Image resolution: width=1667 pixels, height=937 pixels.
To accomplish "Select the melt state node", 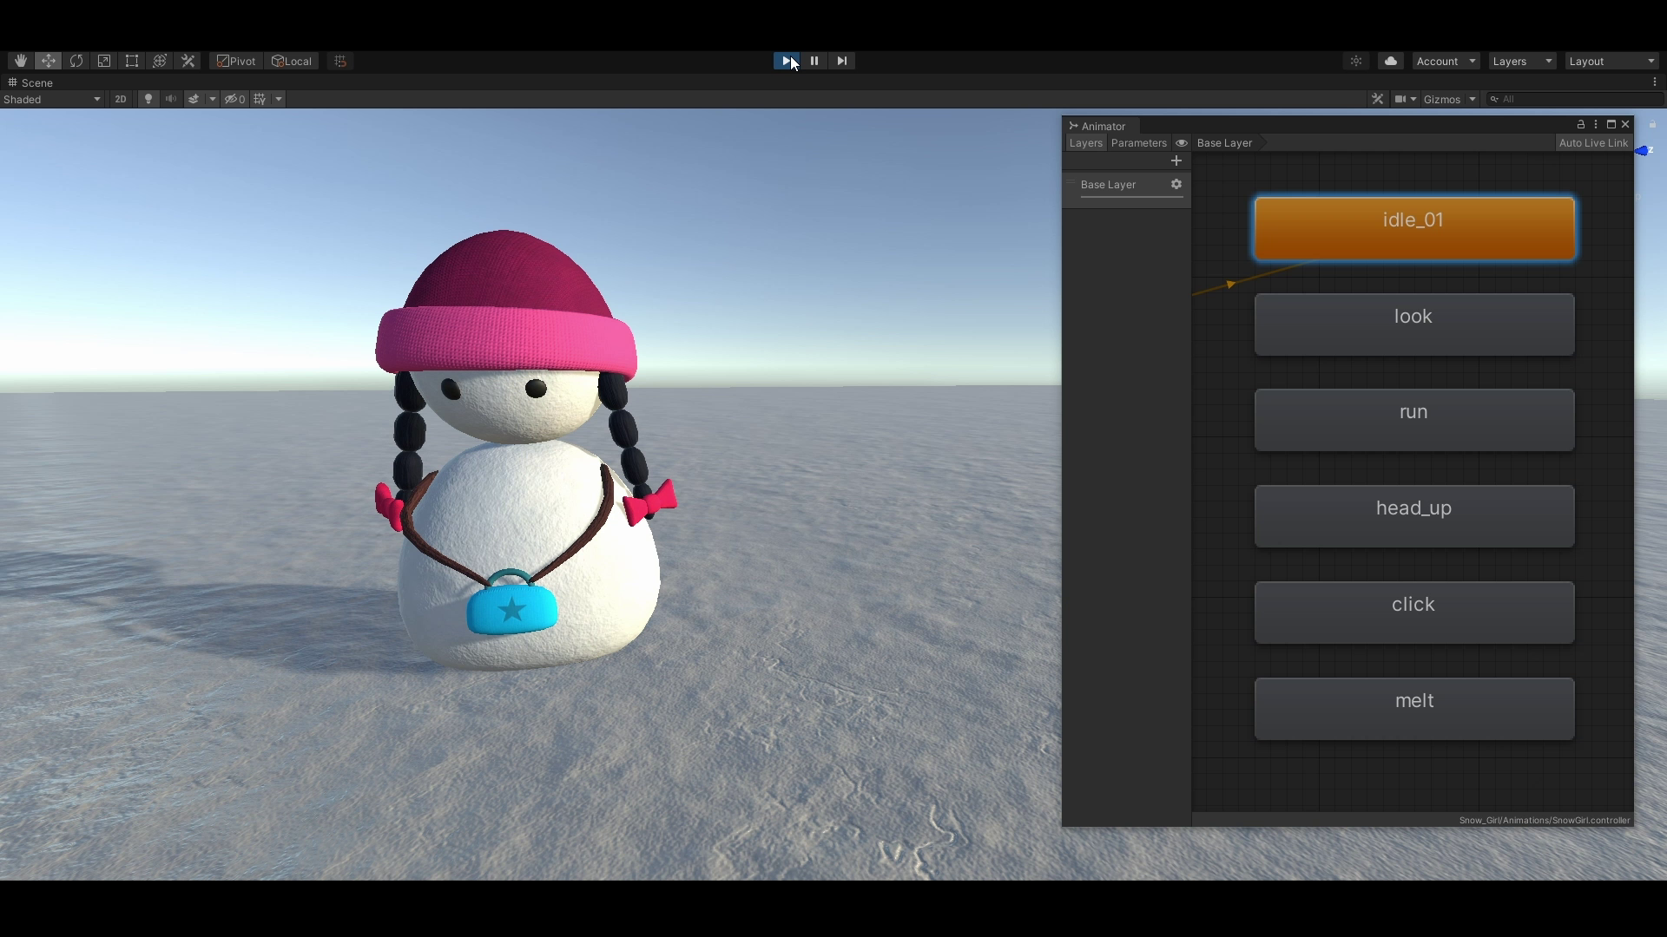I will pyautogui.click(x=1414, y=709).
